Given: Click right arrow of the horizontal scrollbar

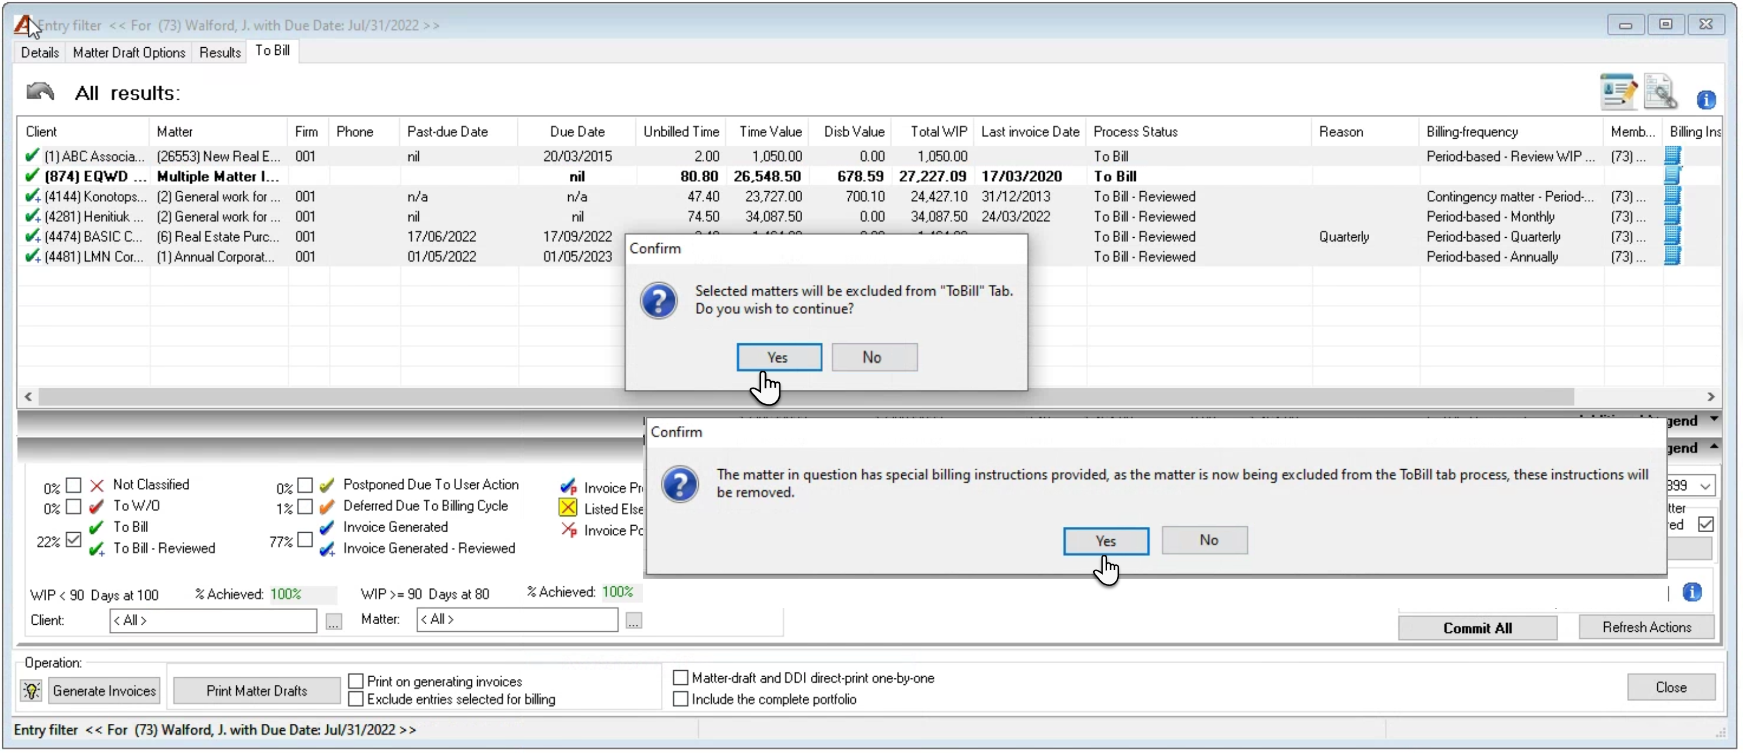Looking at the screenshot, I should coord(1710,396).
